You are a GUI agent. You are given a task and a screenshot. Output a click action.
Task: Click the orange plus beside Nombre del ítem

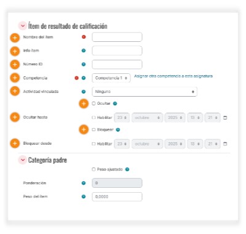point(15,38)
